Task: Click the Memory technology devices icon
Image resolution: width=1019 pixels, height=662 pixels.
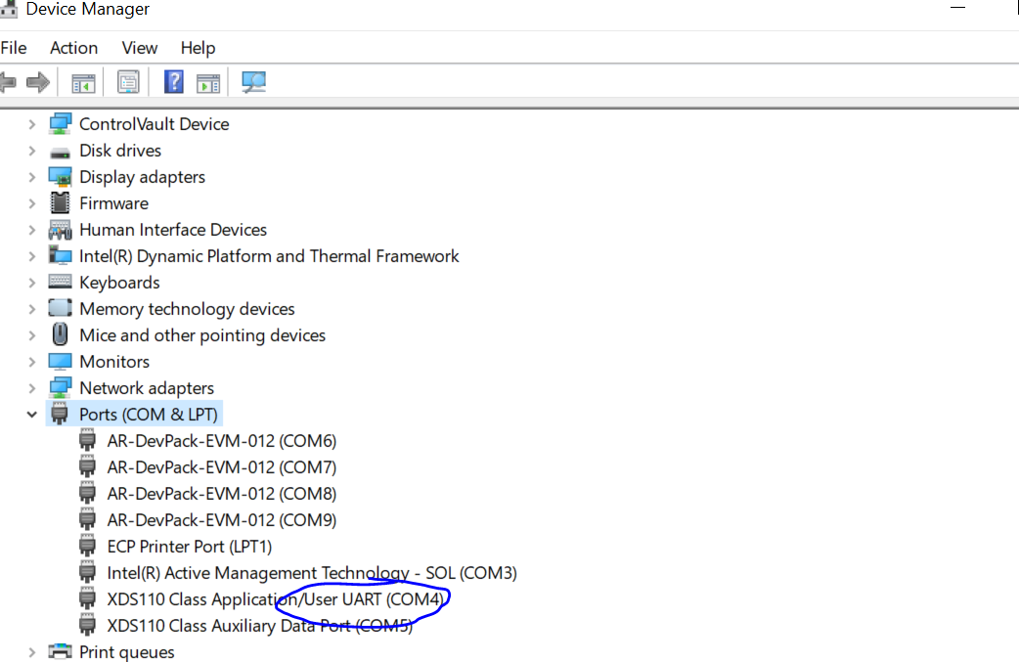Action: coord(60,308)
